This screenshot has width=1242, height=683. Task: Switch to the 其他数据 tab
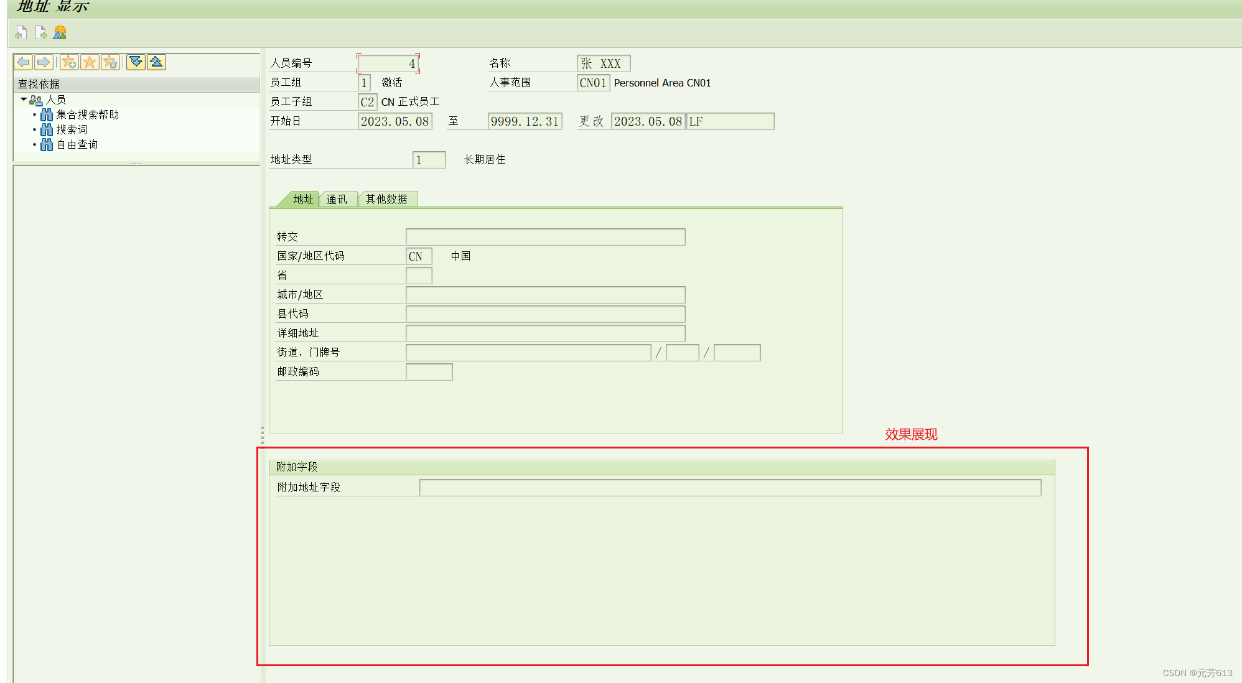click(x=386, y=199)
